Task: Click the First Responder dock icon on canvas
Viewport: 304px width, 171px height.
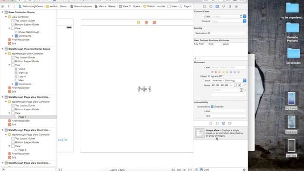Action: (x=146, y=22)
